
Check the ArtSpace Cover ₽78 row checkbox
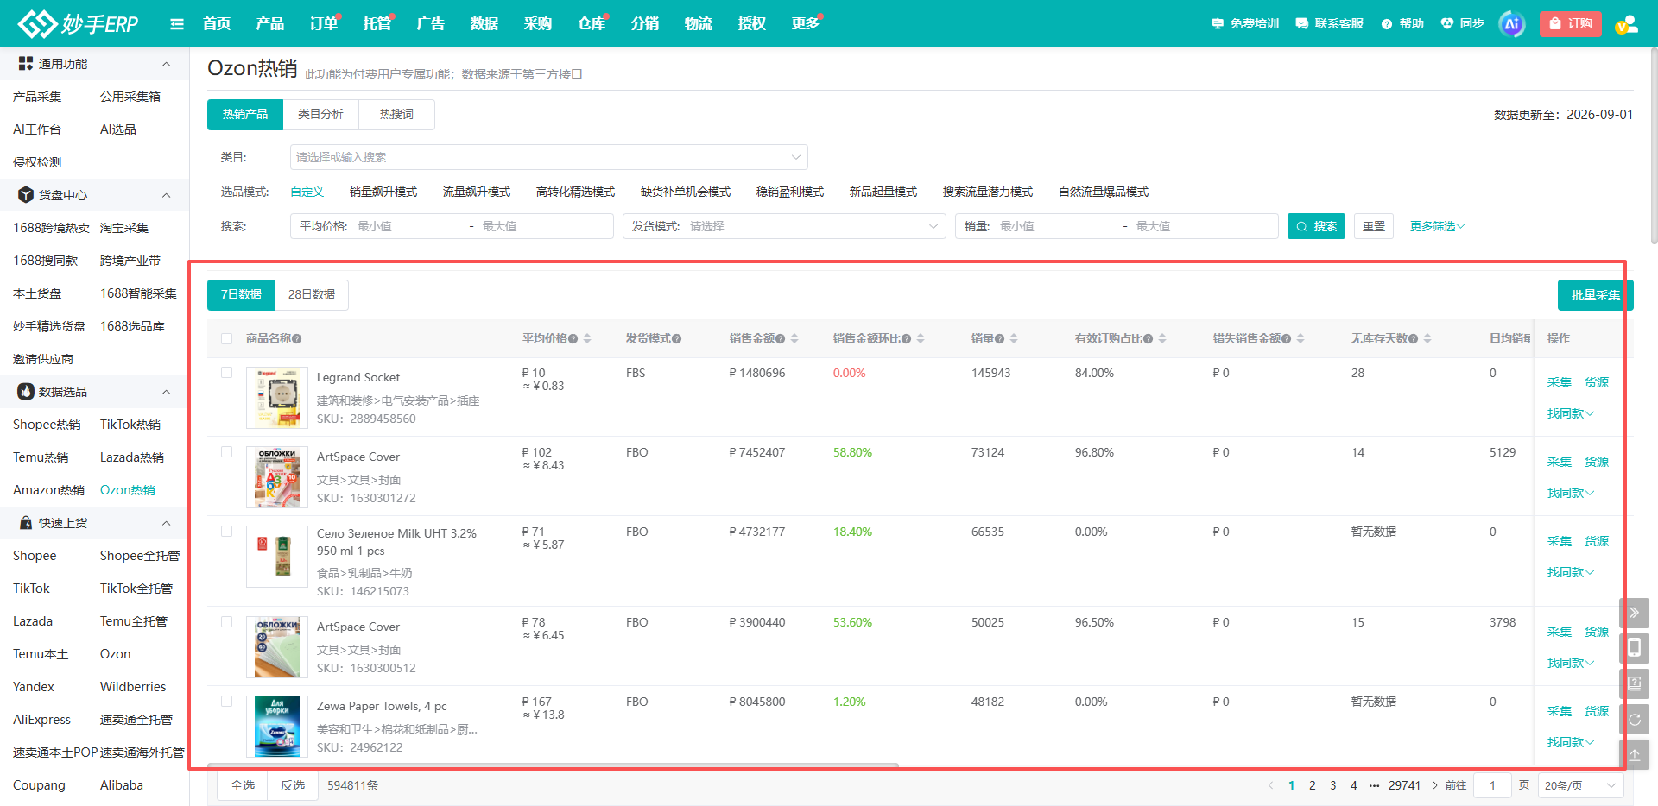pyautogui.click(x=226, y=622)
